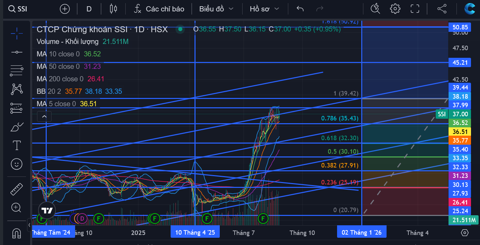The height and width of the screenshot is (245, 480).
Task: Select the MA 10 close indicator legend
Action: pos(69,54)
